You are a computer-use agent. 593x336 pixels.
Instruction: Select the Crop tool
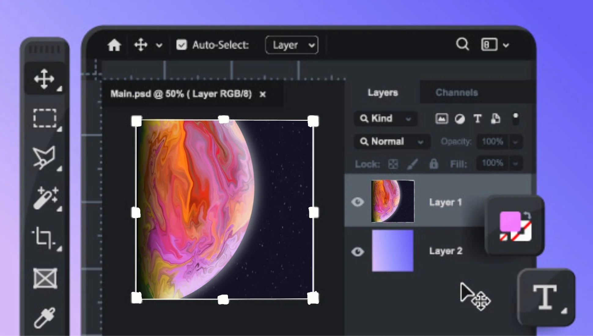pos(44,237)
